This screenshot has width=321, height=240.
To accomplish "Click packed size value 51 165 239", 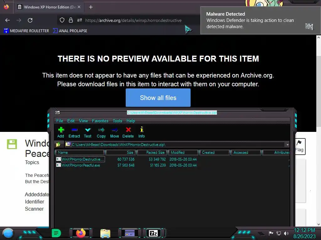I will click(x=158, y=165).
